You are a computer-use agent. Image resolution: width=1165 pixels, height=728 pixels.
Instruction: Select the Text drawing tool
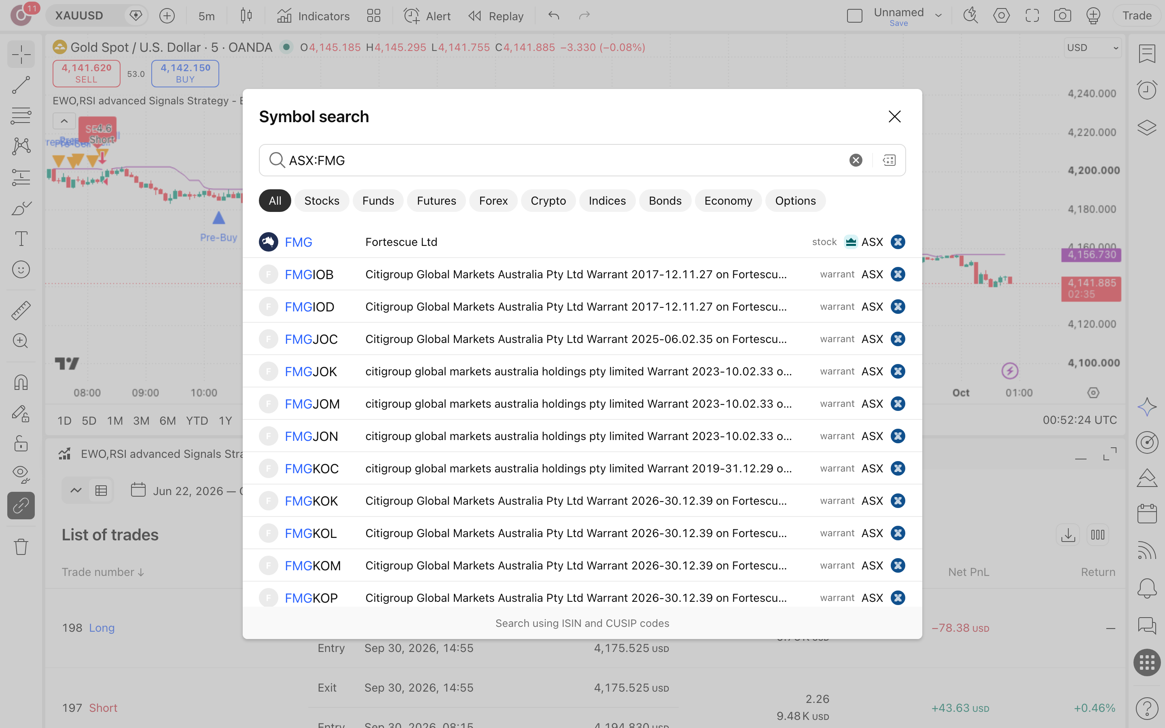click(x=21, y=238)
